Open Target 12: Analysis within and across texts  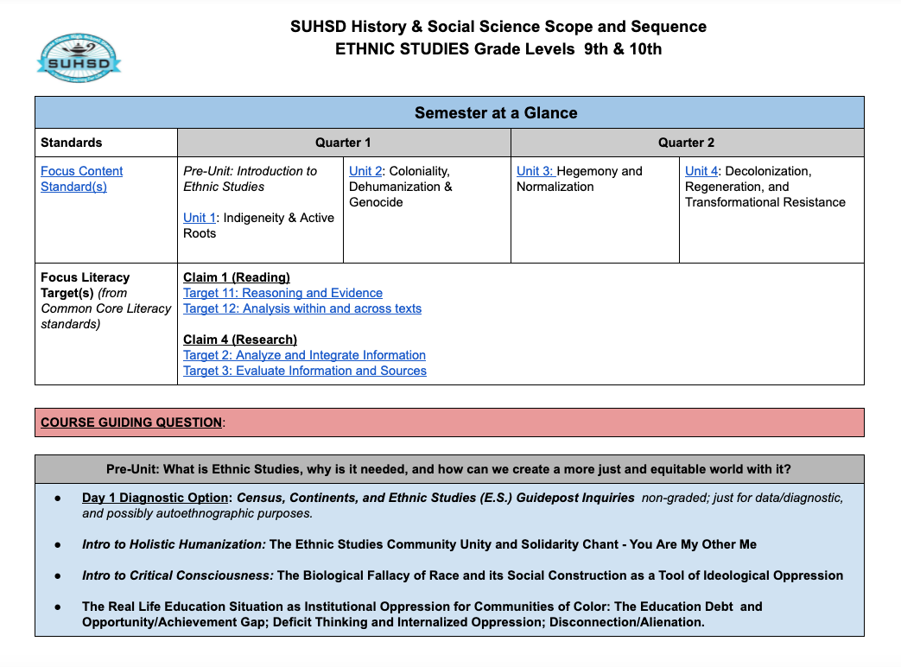coord(302,308)
